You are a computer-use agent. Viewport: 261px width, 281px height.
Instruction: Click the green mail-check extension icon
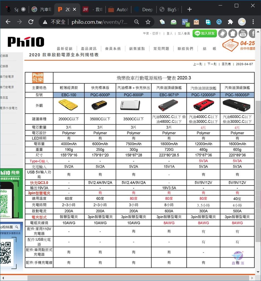tap(173, 22)
